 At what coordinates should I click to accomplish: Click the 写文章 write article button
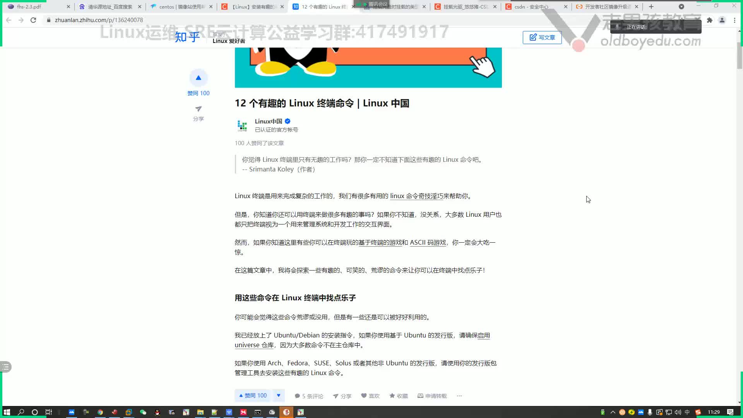pos(542,38)
